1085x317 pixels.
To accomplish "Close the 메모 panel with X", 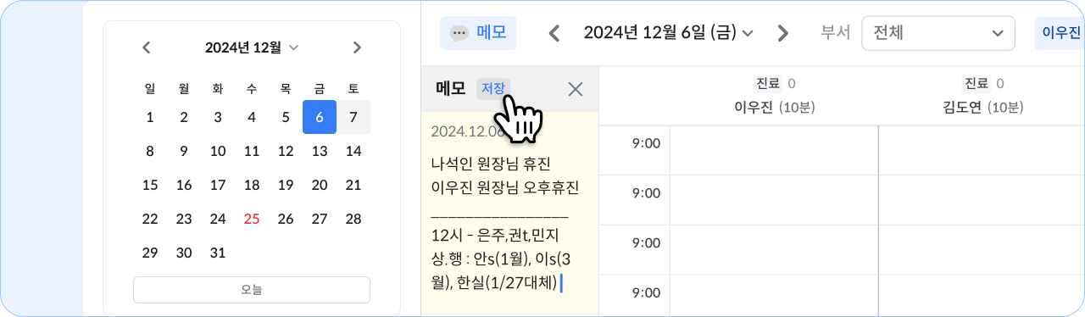I will [576, 89].
